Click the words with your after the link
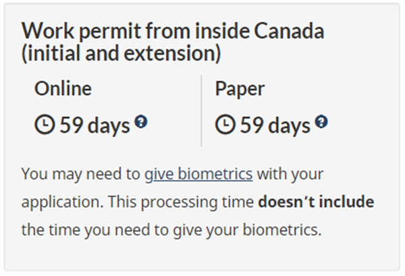Image resolution: width=405 pixels, height=276 pixels. 290,174
